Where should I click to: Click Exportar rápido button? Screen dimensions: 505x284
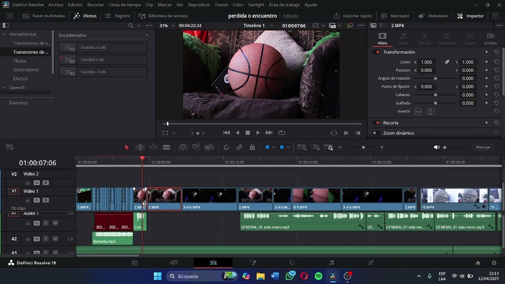(x=353, y=16)
